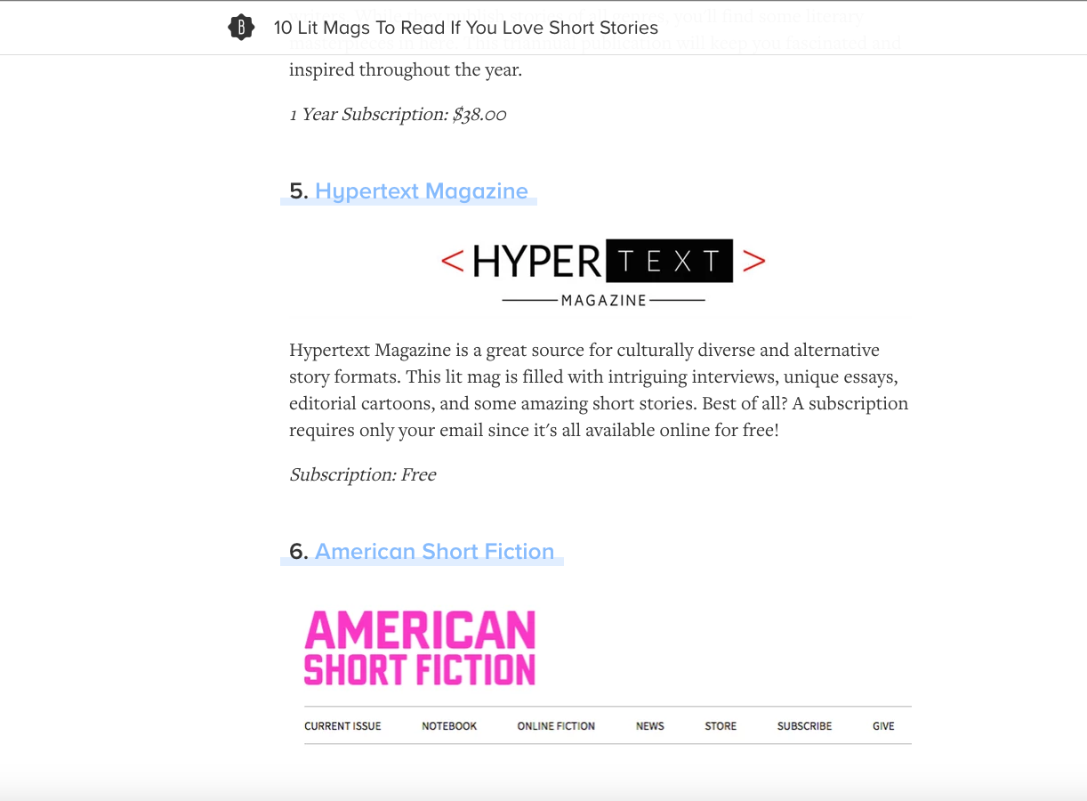The height and width of the screenshot is (801, 1087).
Task: Select Store in the ASF menu
Action: coord(721,726)
